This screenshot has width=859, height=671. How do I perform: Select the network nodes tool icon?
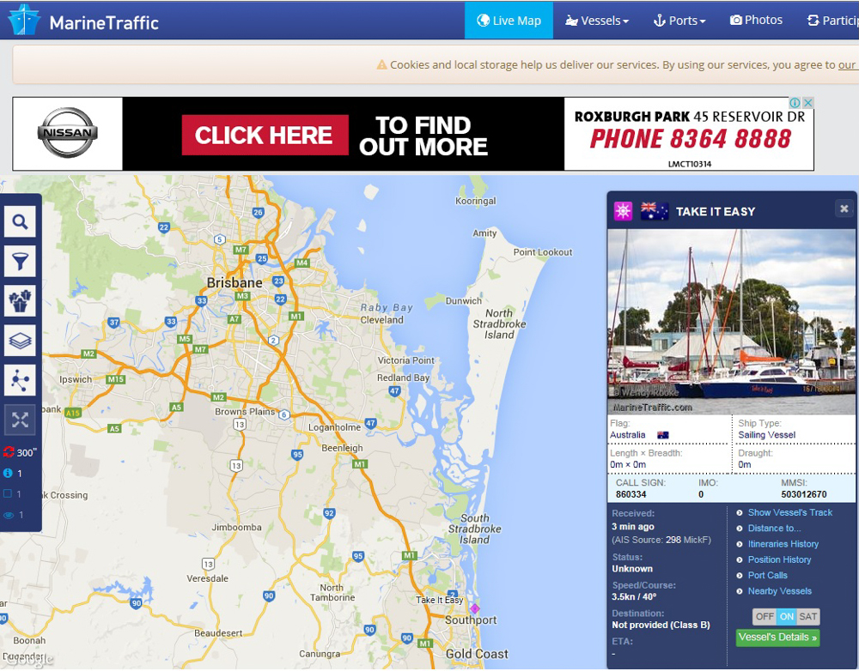click(20, 380)
